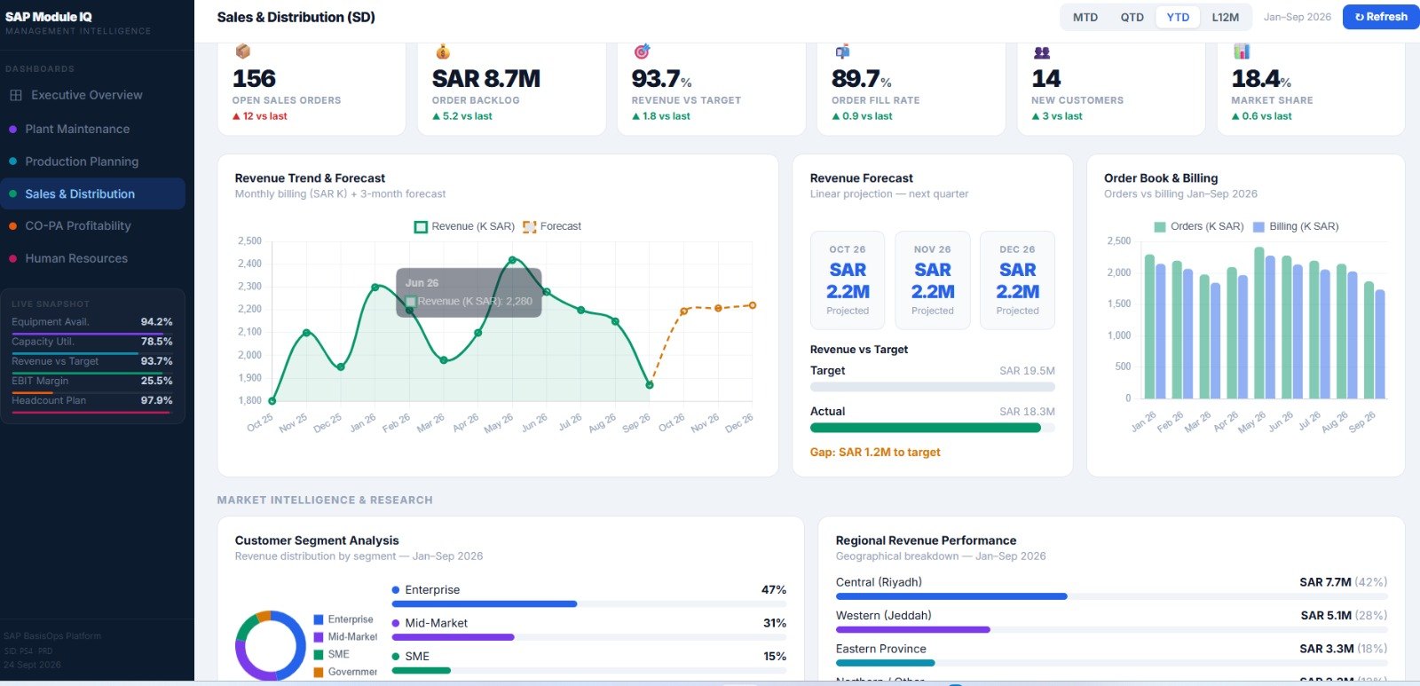Switch to MTD period tab
1420x686 pixels.
point(1085,17)
